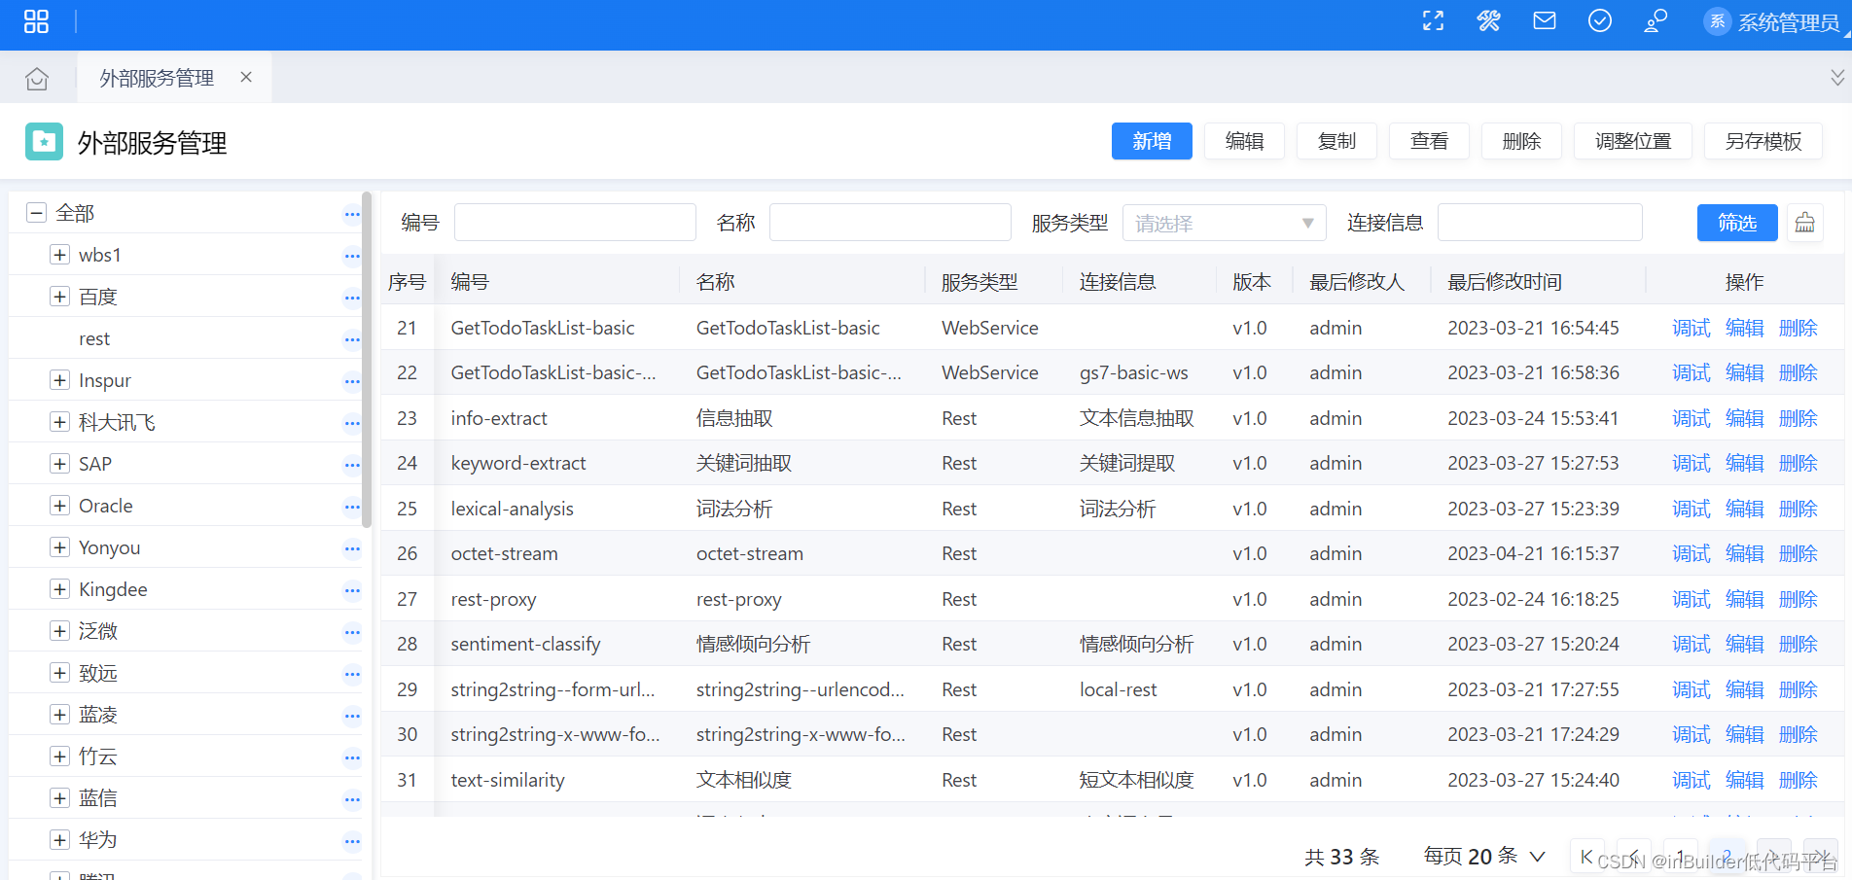The image size is (1852, 880).
Task: Open more options for wbs1 node
Action: pos(352,256)
